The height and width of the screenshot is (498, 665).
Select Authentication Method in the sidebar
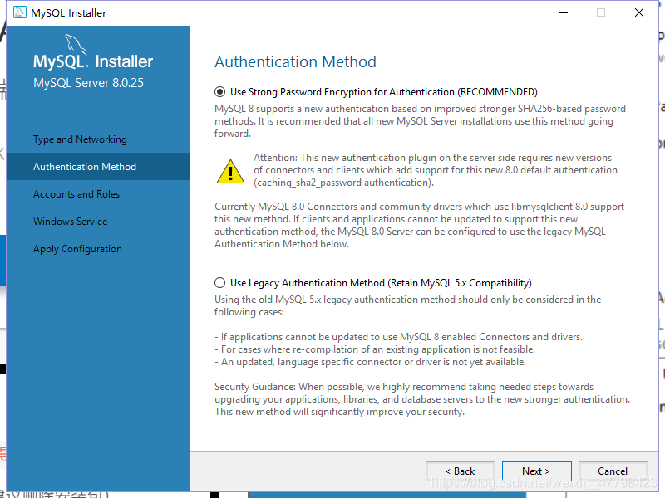pos(98,167)
